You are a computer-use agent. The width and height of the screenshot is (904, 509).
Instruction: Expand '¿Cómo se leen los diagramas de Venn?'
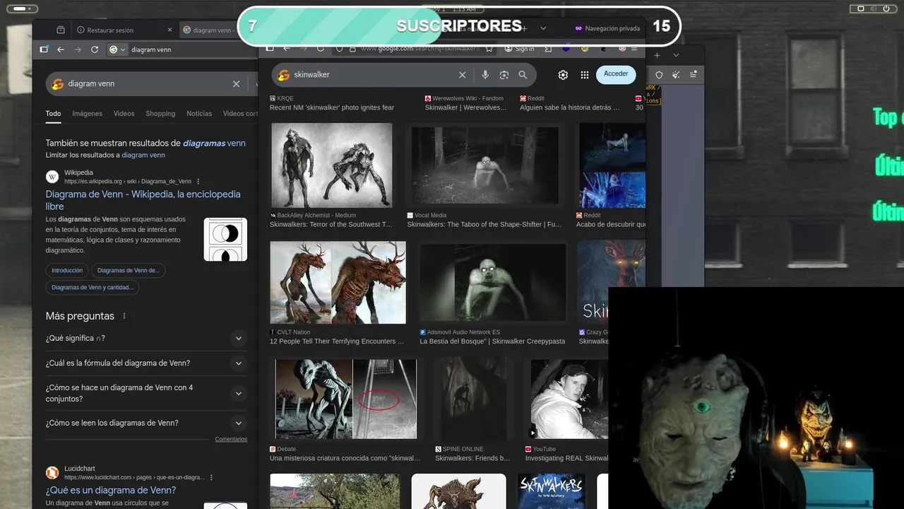(146, 423)
